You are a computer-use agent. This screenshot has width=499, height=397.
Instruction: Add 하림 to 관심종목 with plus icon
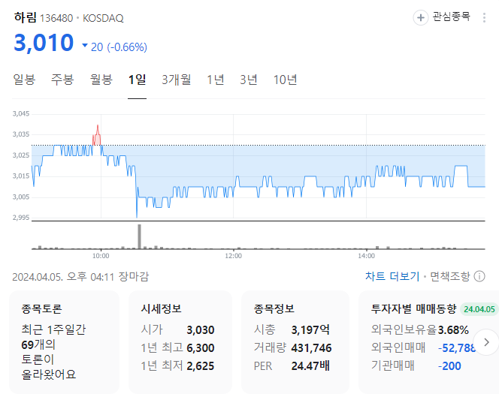(420, 17)
